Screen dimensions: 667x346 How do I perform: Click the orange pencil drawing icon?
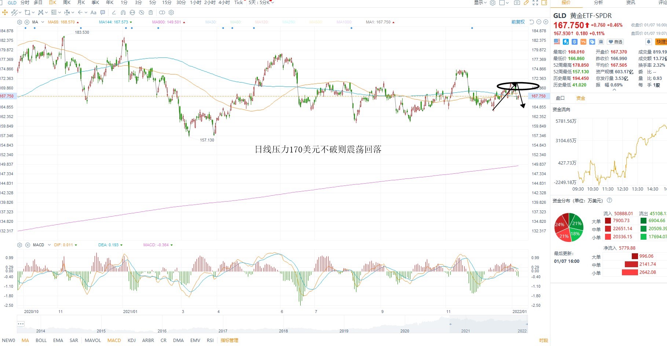(x=526, y=3)
